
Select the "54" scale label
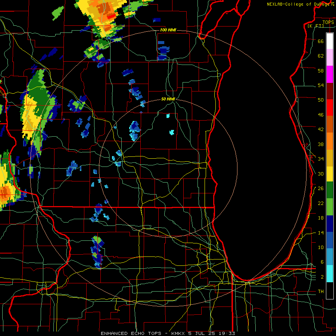tap(321, 85)
